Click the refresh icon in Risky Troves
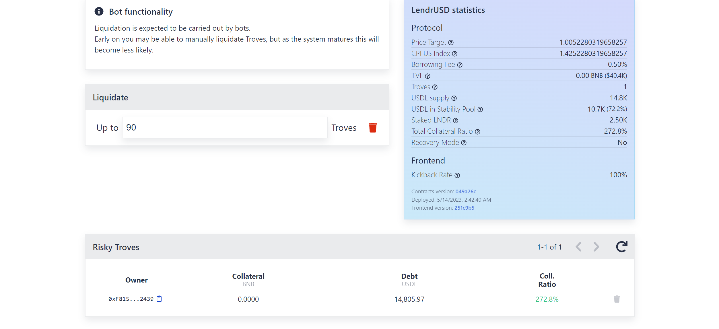The height and width of the screenshot is (329, 719). tap(621, 247)
